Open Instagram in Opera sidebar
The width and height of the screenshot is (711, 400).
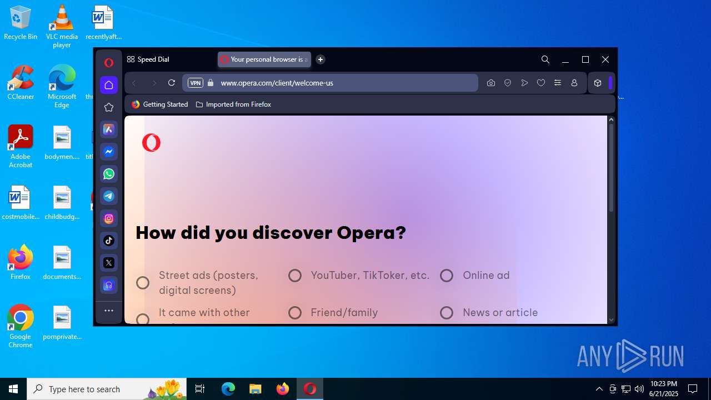109,218
